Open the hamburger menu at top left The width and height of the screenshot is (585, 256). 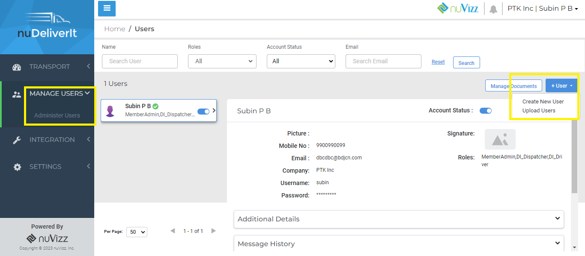[x=107, y=9]
